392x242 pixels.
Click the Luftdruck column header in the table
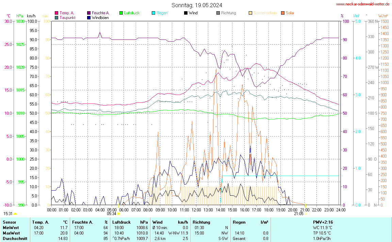(121, 222)
